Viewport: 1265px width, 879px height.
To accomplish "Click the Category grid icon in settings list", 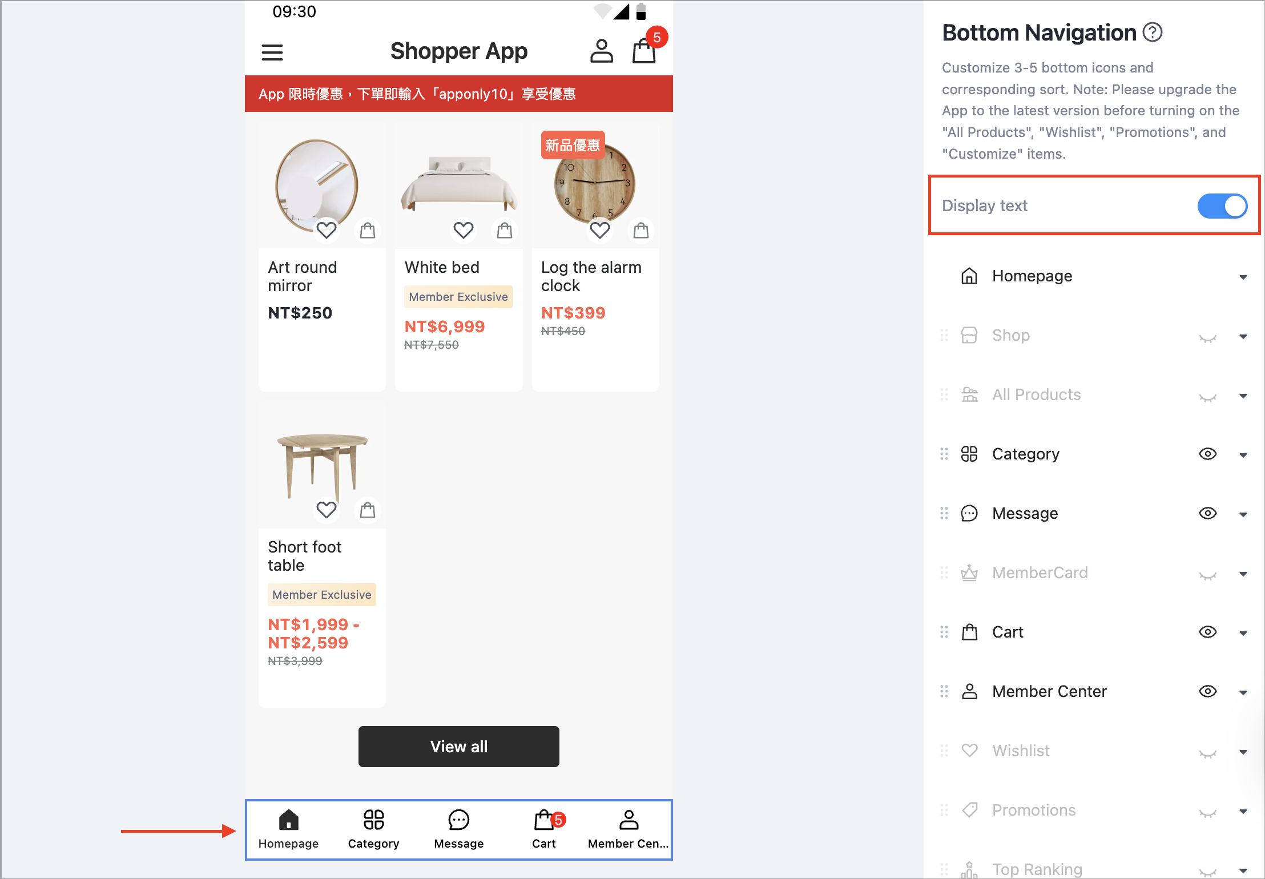I will point(969,454).
